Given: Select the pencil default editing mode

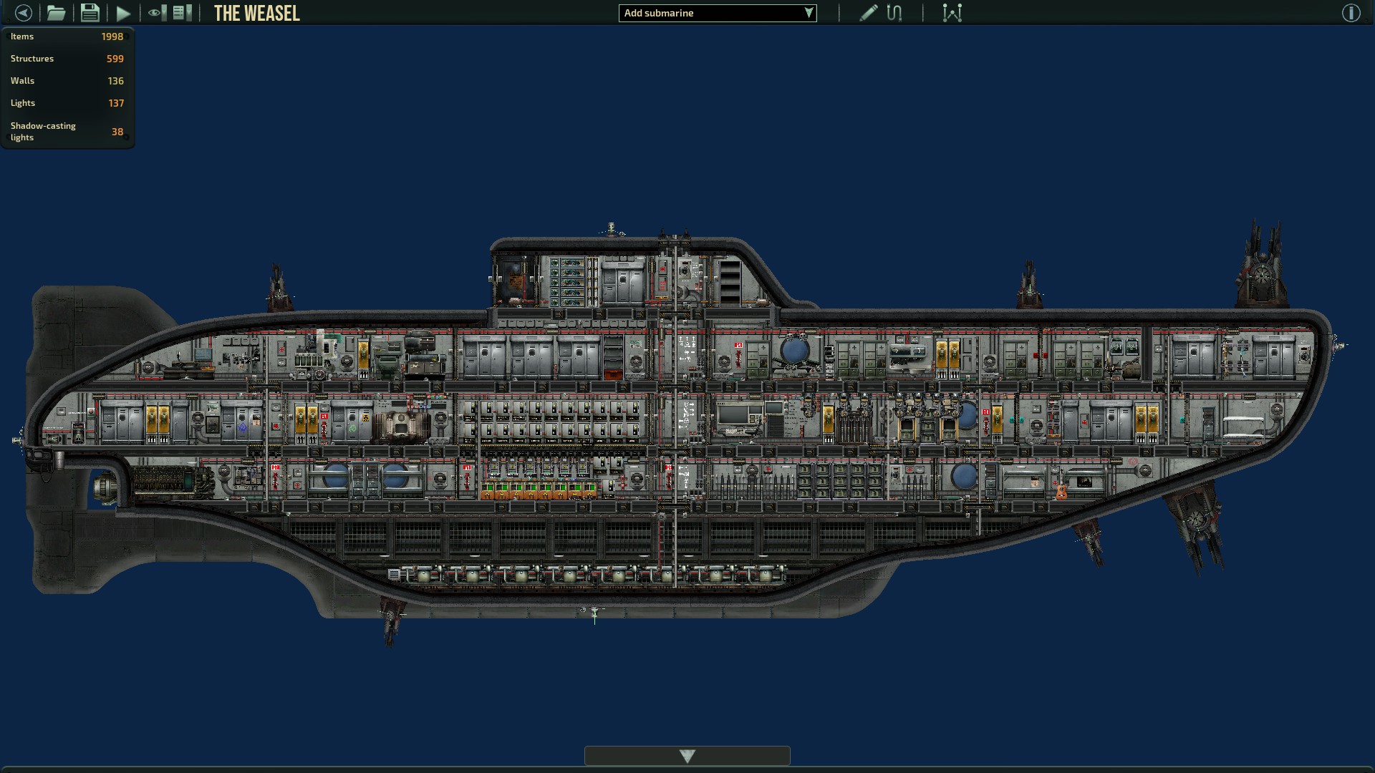Looking at the screenshot, I should point(868,13).
